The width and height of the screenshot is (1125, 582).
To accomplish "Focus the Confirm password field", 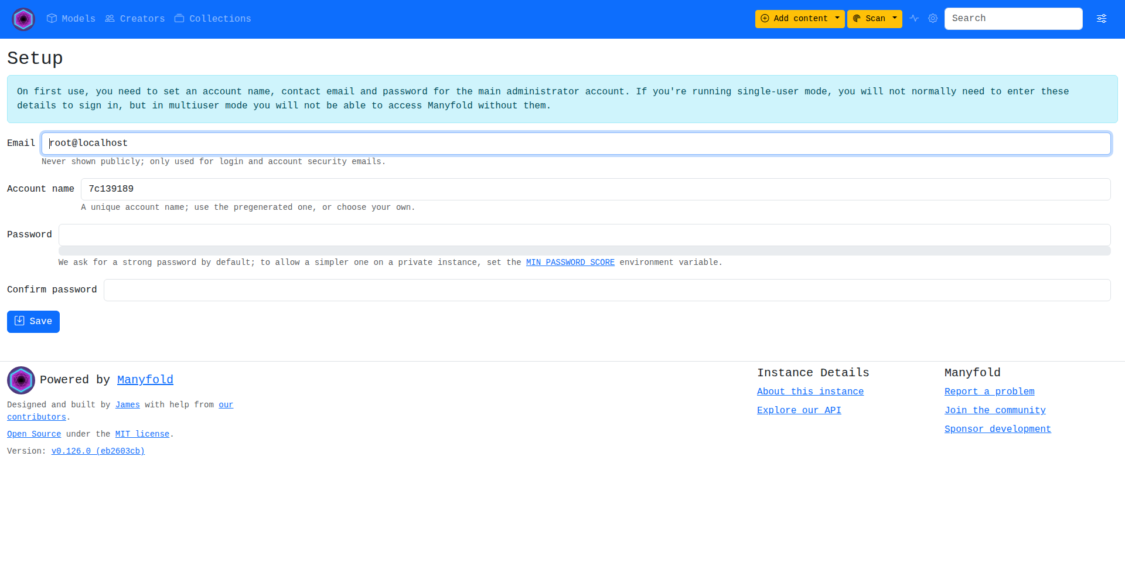I will click(606, 290).
